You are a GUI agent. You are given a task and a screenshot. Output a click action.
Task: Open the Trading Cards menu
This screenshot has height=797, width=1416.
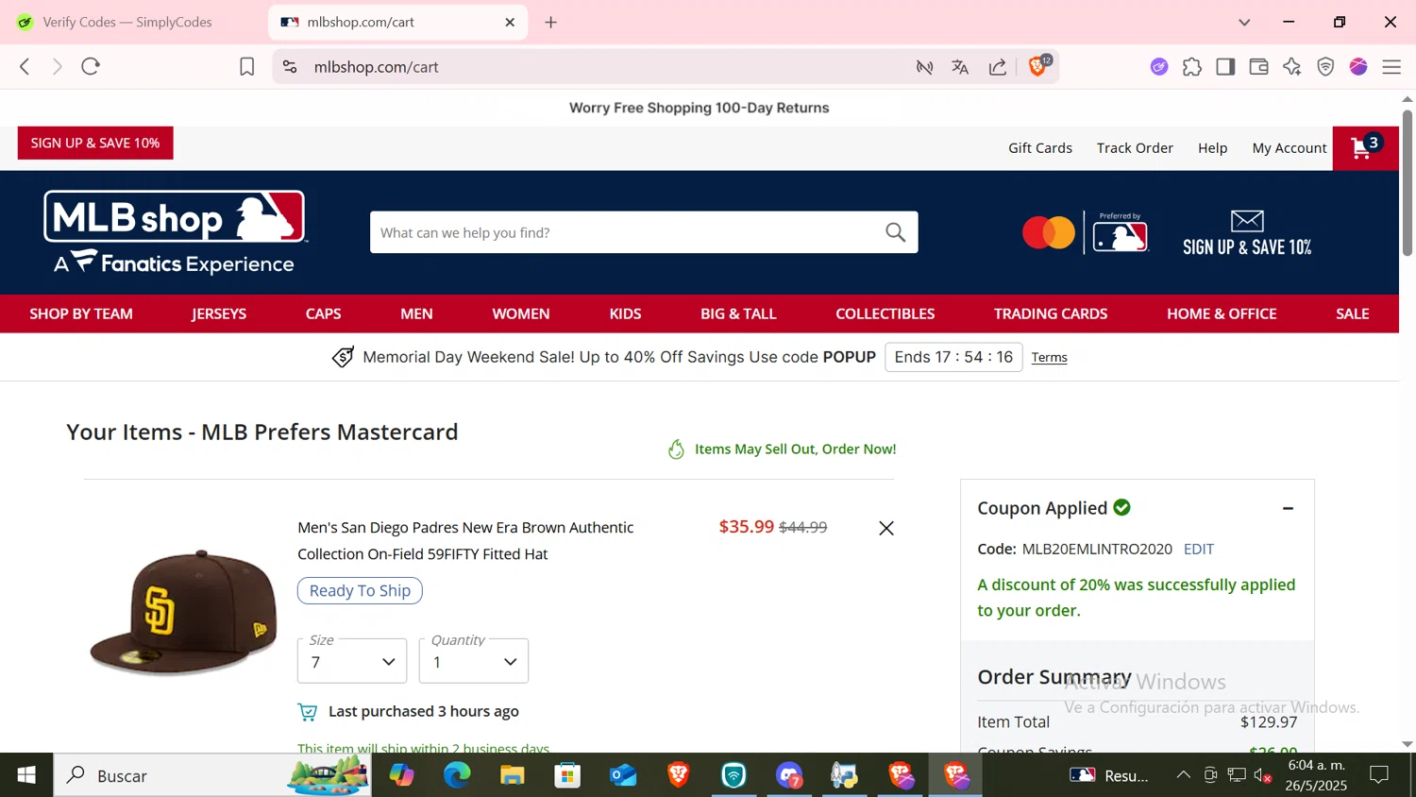pos(1051,314)
